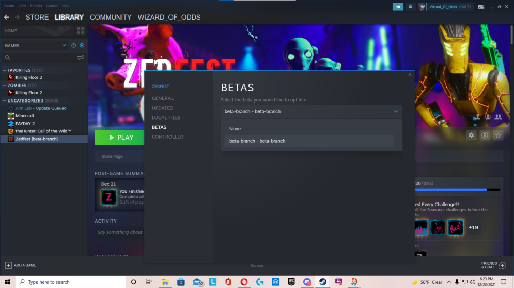Click the post-game summary Z achievement icon
The width and height of the screenshot is (514, 288).
(108, 197)
